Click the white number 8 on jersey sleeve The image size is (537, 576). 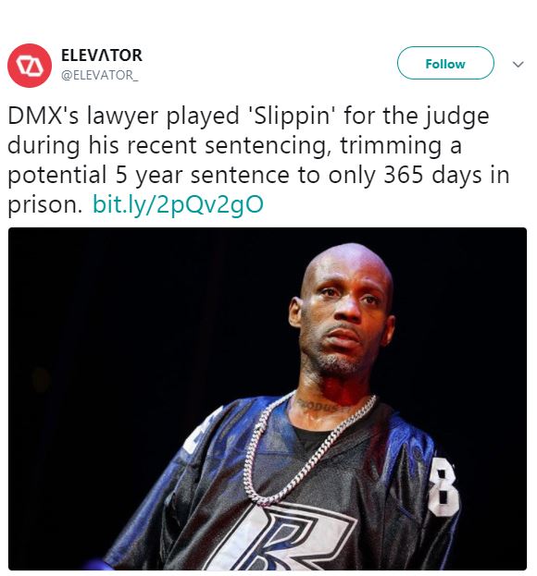[443, 485]
